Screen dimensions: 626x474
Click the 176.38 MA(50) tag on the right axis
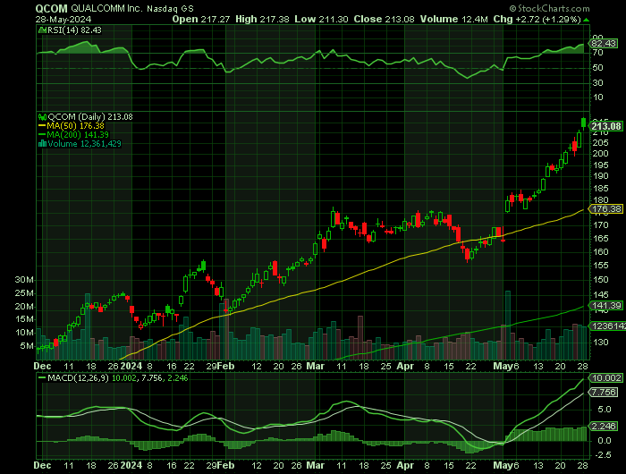click(x=606, y=209)
